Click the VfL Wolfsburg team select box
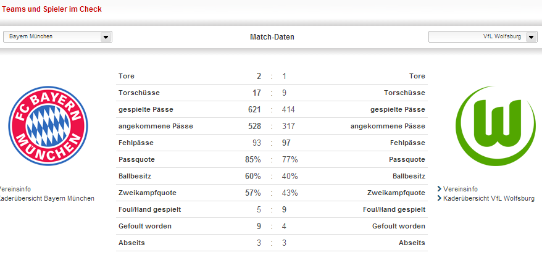 point(483,36)
